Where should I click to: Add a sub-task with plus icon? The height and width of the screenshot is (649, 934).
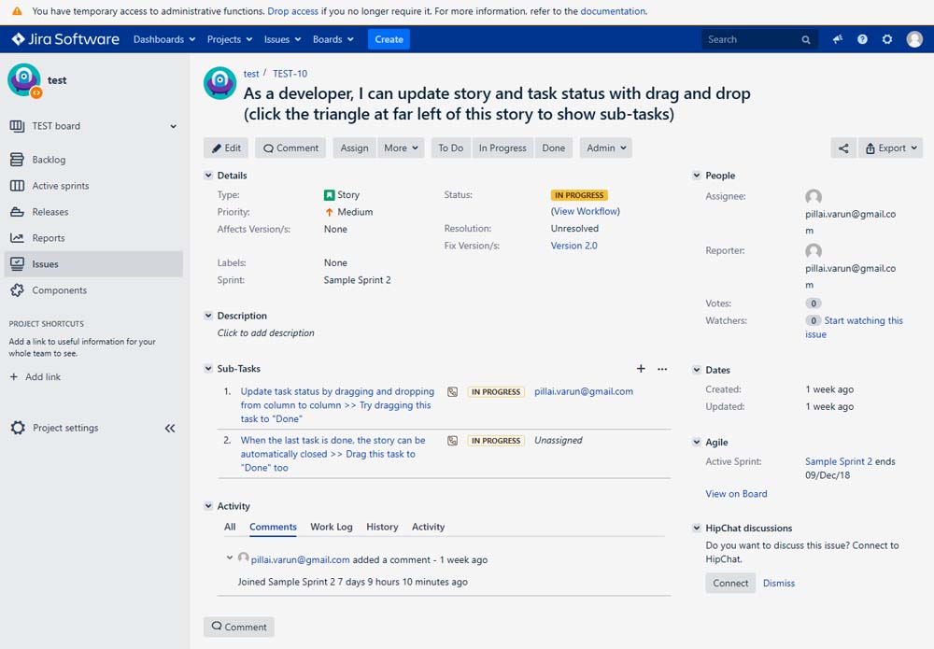641,369
